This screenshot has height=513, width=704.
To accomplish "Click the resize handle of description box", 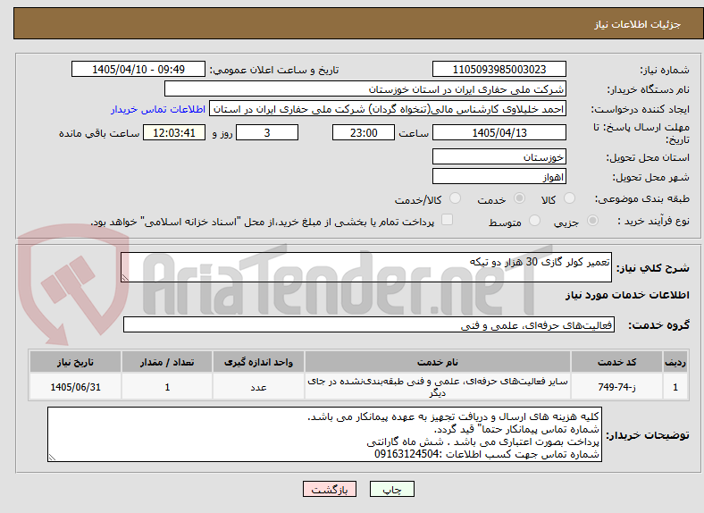I will 125,278.
